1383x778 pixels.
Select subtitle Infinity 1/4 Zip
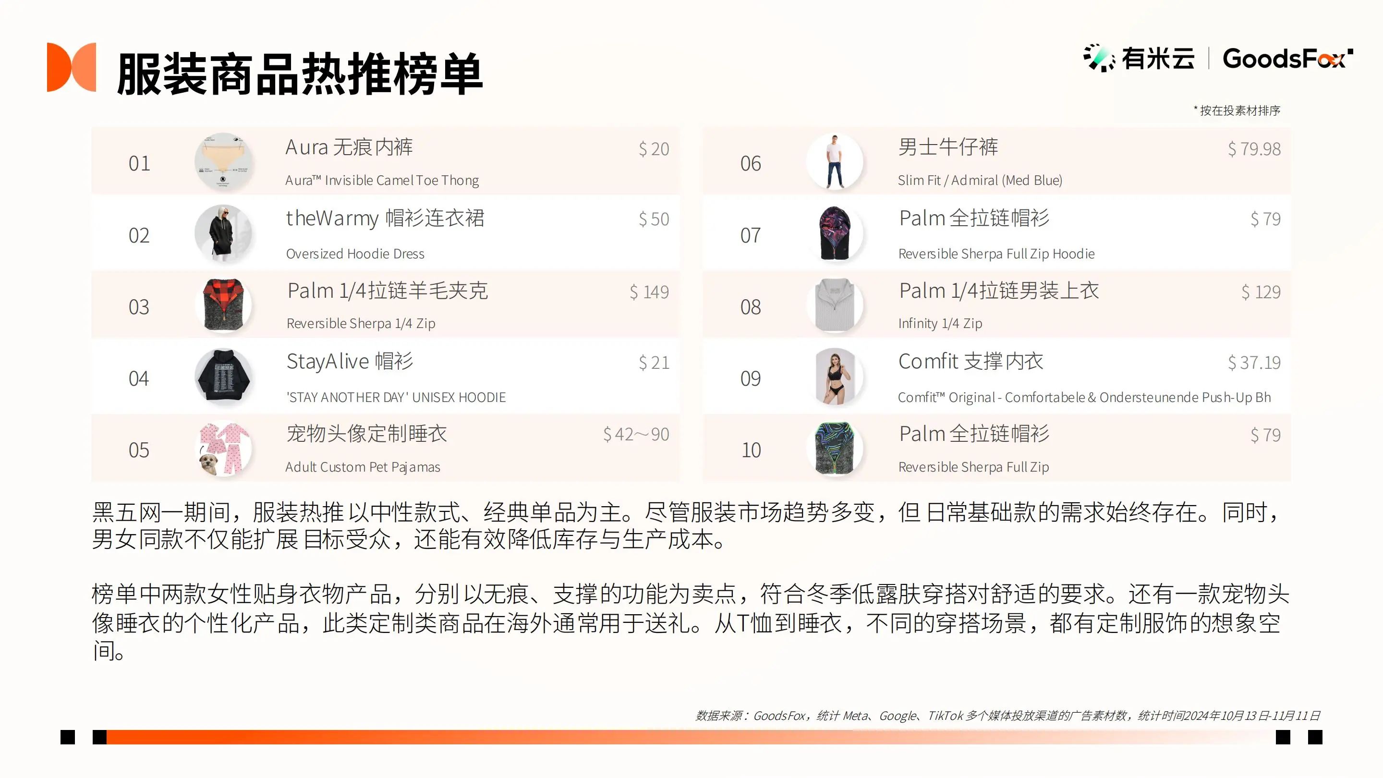pyautogui.click(x=940, y=323)
